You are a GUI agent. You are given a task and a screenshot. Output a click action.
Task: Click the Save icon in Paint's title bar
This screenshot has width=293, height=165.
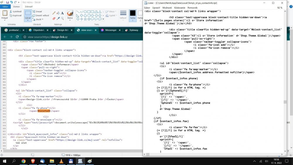pos(8,2)
